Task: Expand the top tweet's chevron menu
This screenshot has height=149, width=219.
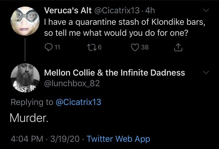Action: click(206, 11)
